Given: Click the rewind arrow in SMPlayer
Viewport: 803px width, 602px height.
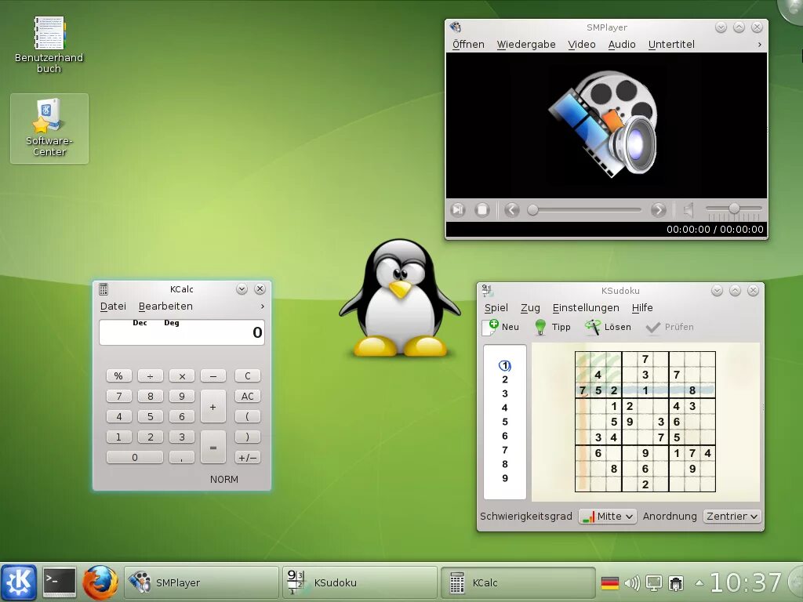Looking at the screenshot, I should point(511,210).
